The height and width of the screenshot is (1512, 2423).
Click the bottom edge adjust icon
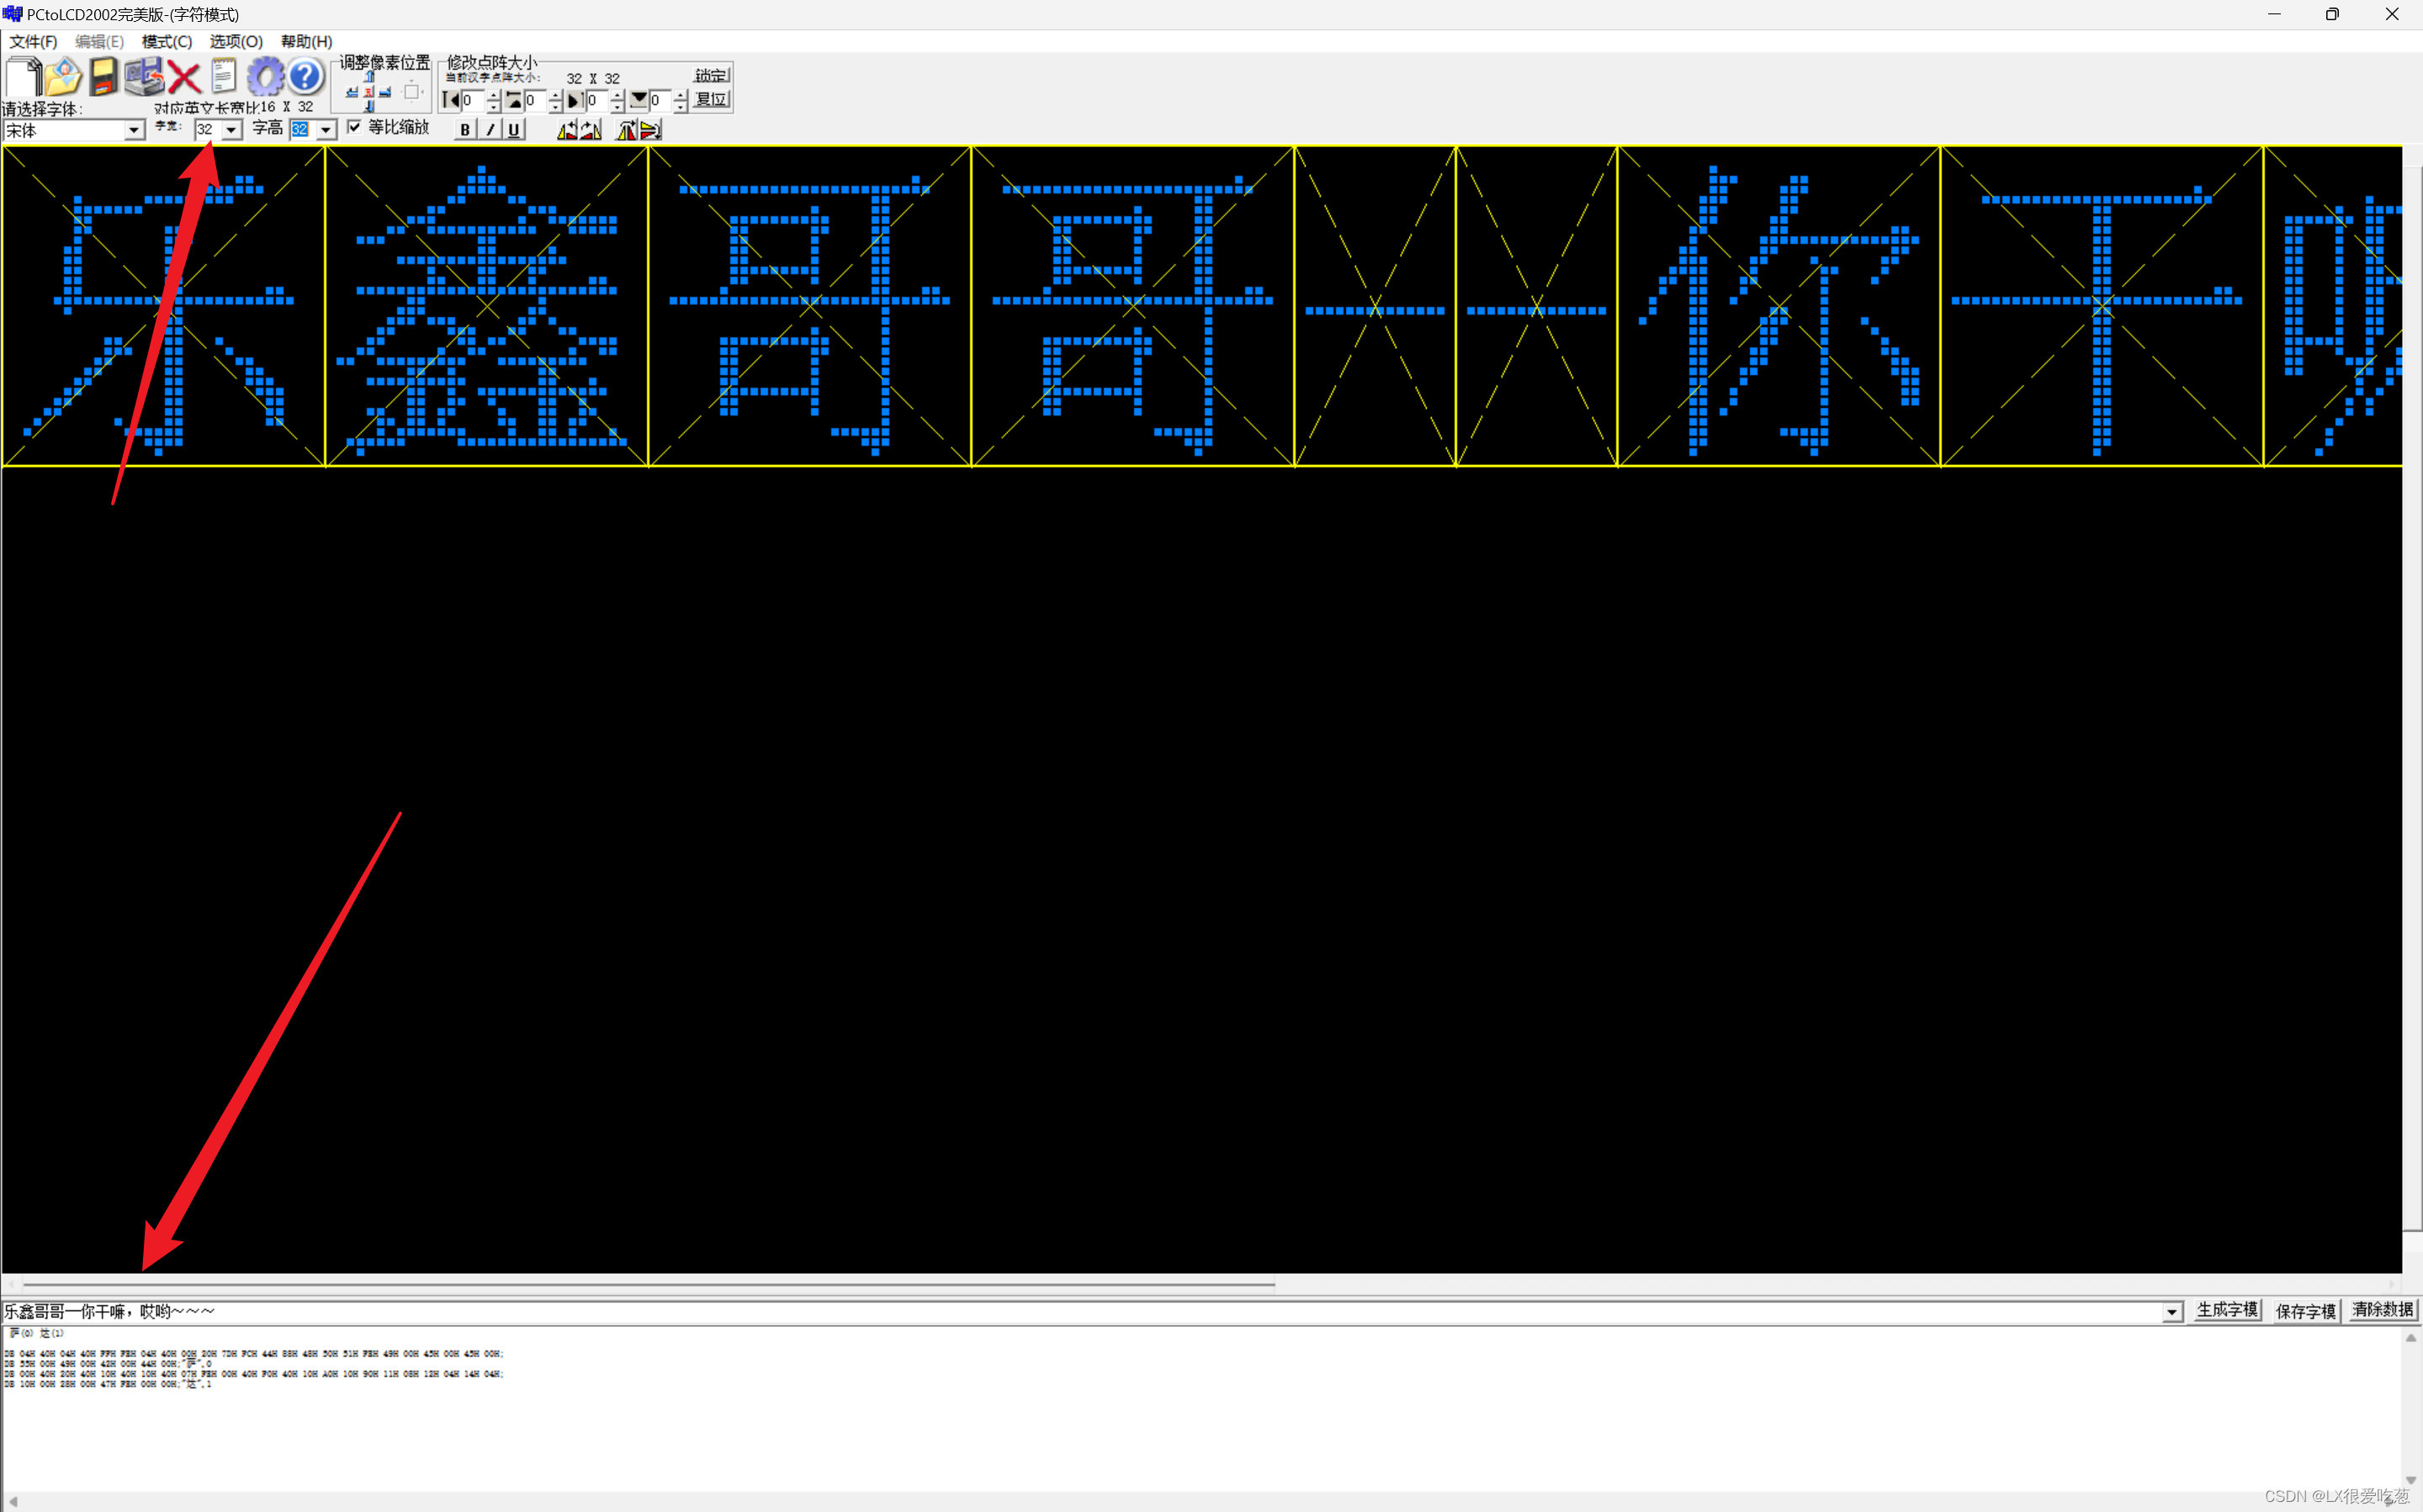[x=639, y=100]
